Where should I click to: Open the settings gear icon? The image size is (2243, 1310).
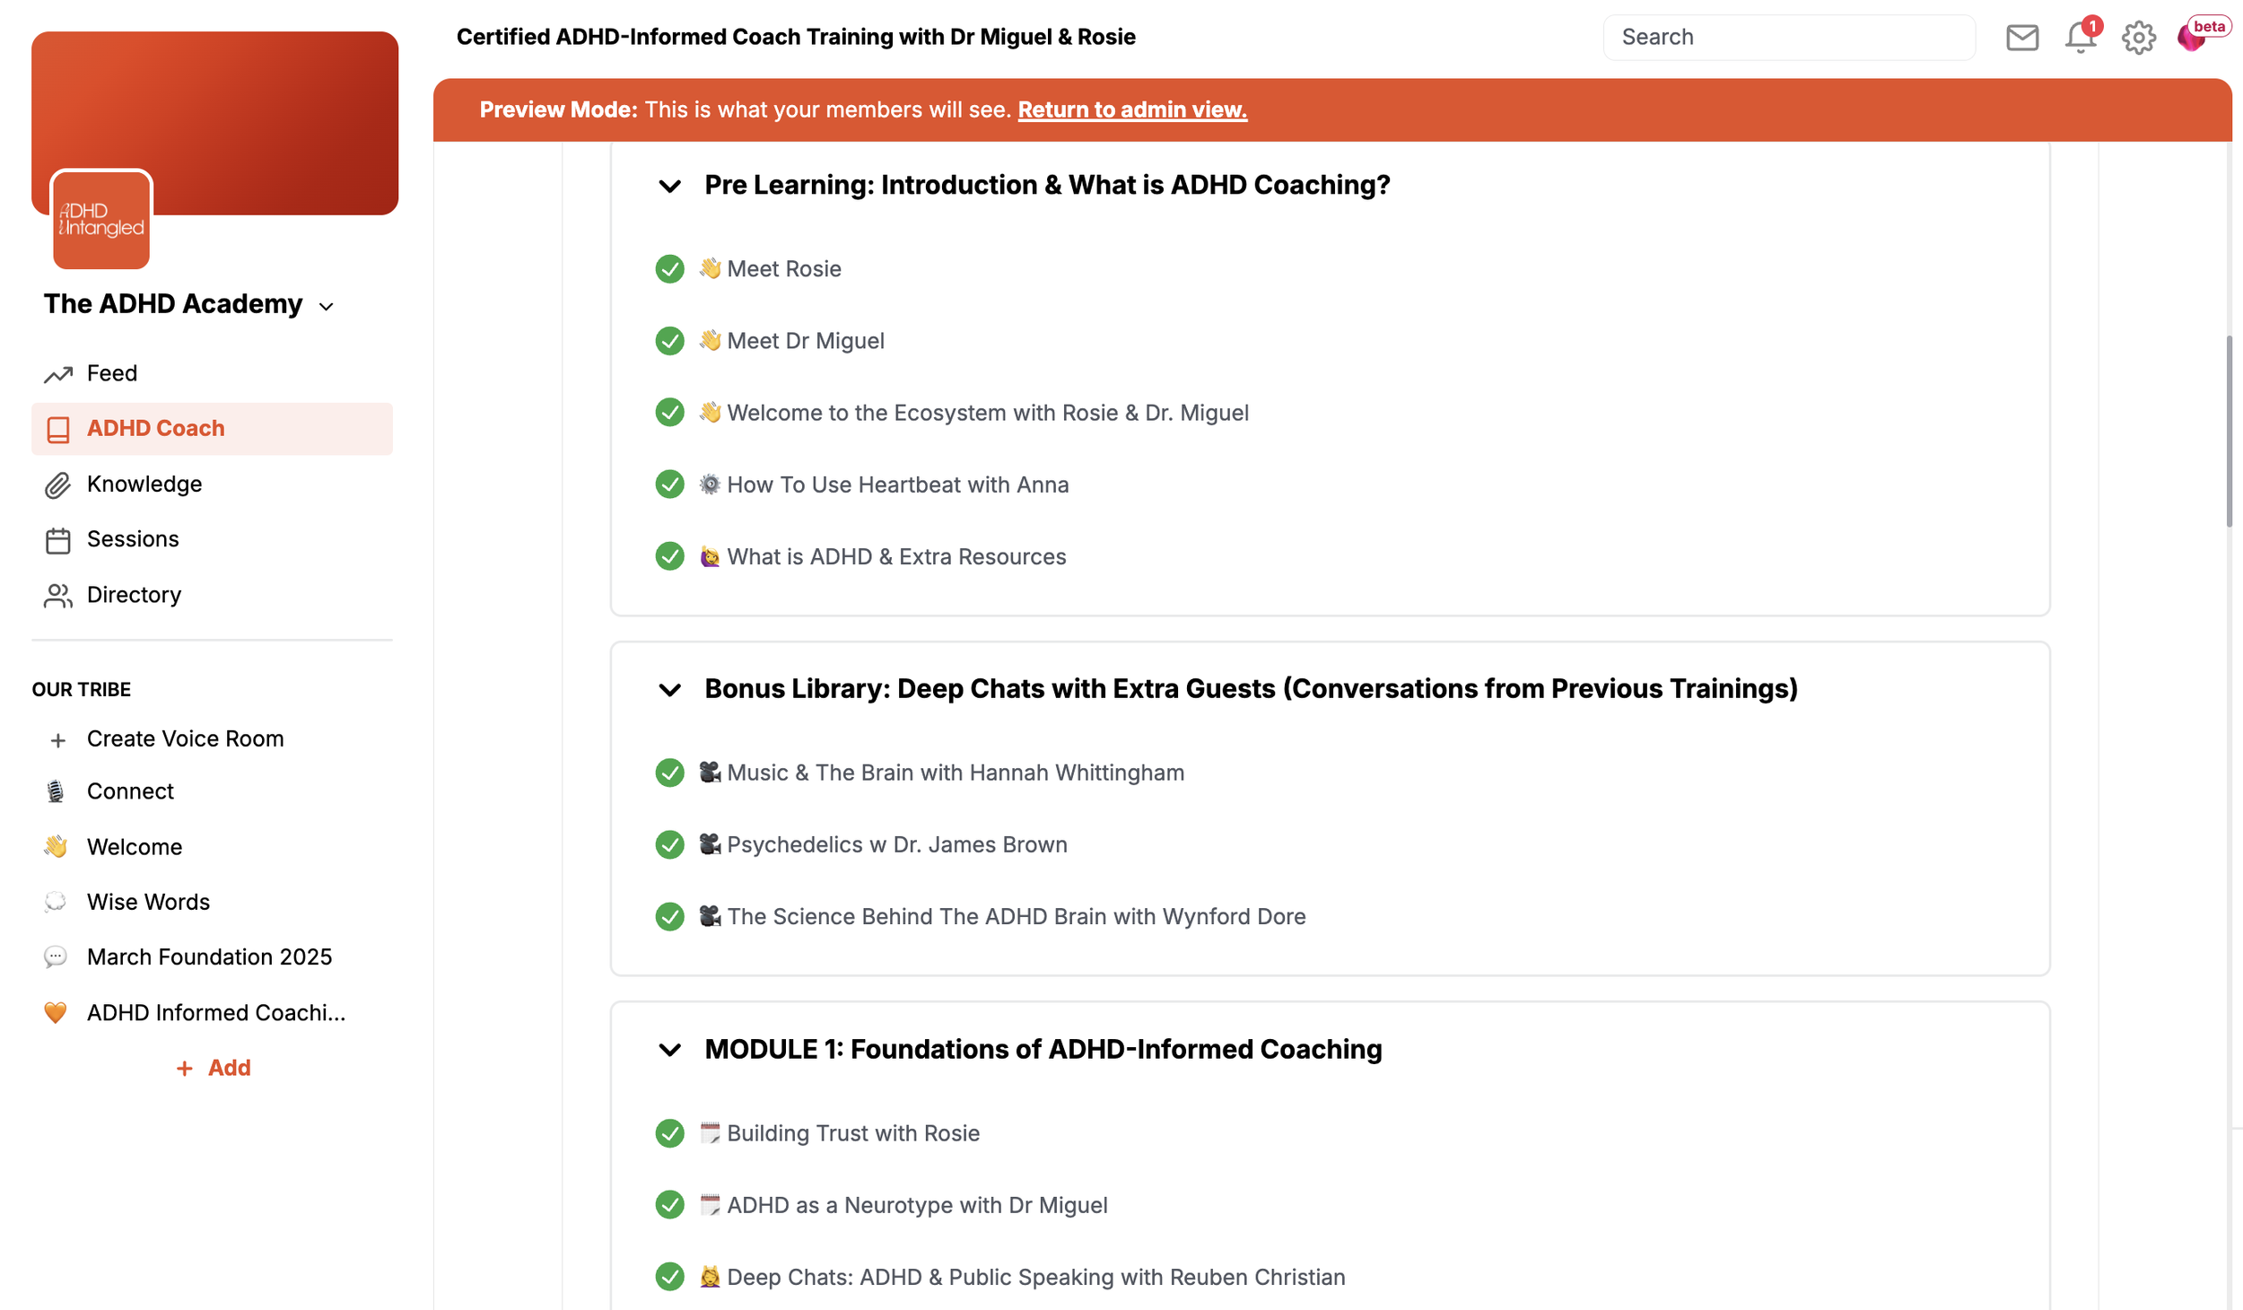(2138, 38)
